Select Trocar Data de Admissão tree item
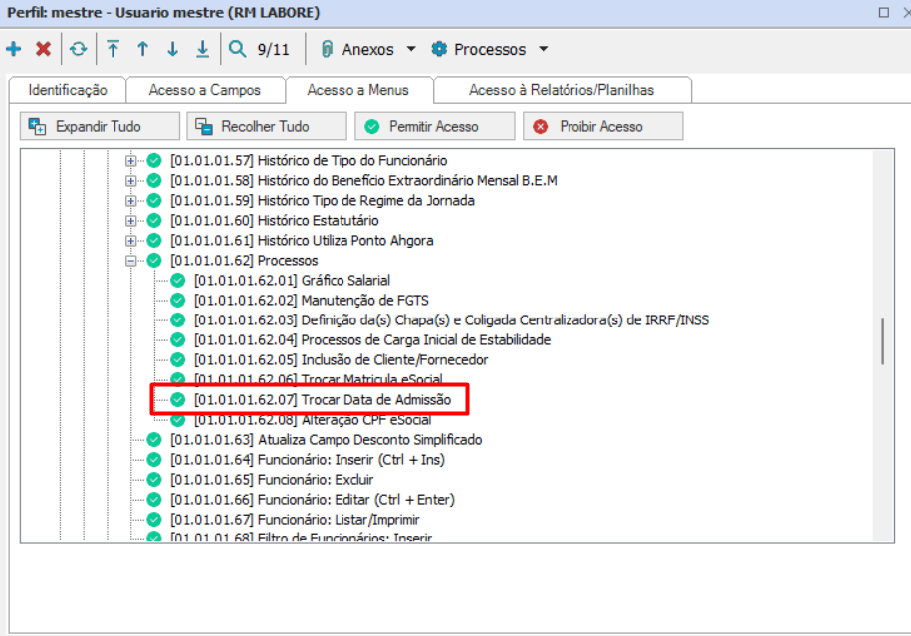Viewport: 911px width, 636px height. tap(323, 399)
